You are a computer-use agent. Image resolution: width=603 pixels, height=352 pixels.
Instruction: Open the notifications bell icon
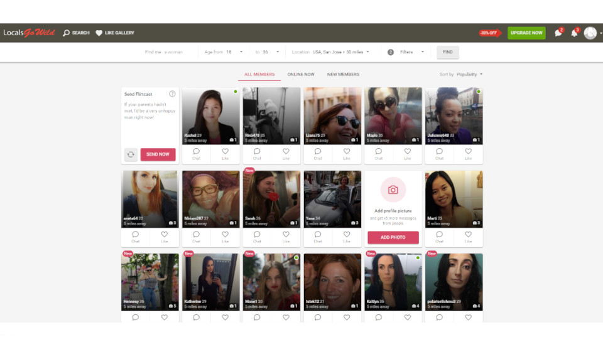(x=573, y=33)
